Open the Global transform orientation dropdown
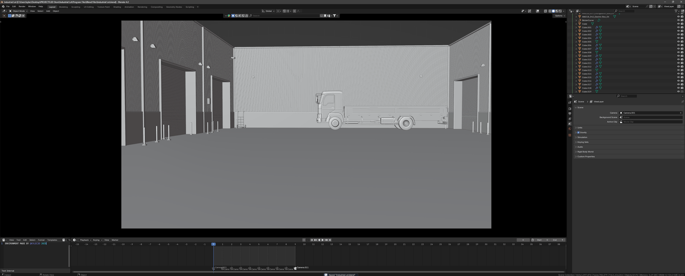The height and width of the screenshot is (276, 685). coord(268,11)
